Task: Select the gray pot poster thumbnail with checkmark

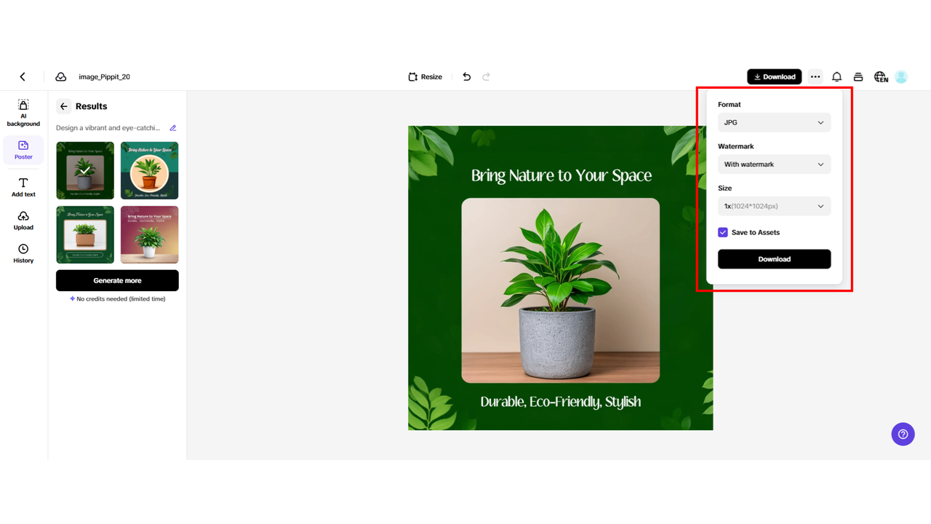Action: [x=85, y=170]
